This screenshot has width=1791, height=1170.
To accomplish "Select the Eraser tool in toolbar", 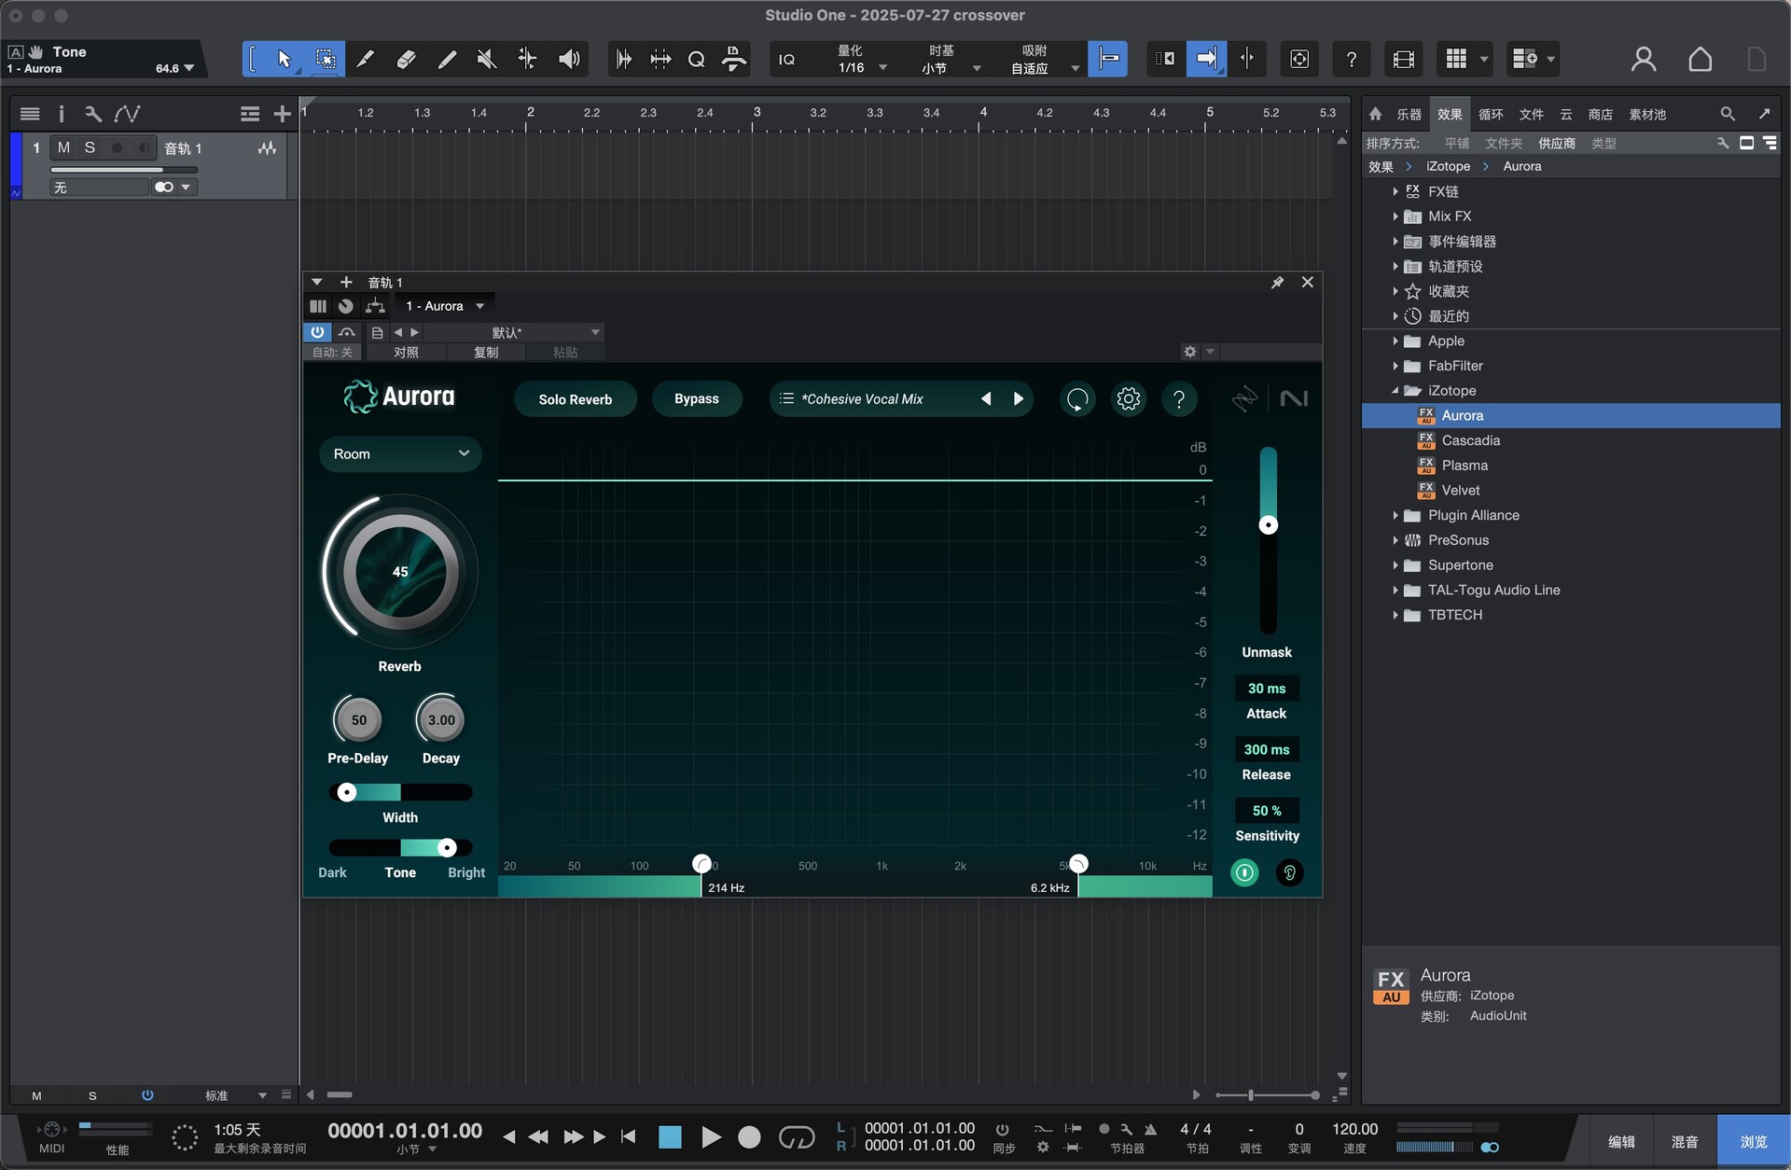I will pos(405,60).
